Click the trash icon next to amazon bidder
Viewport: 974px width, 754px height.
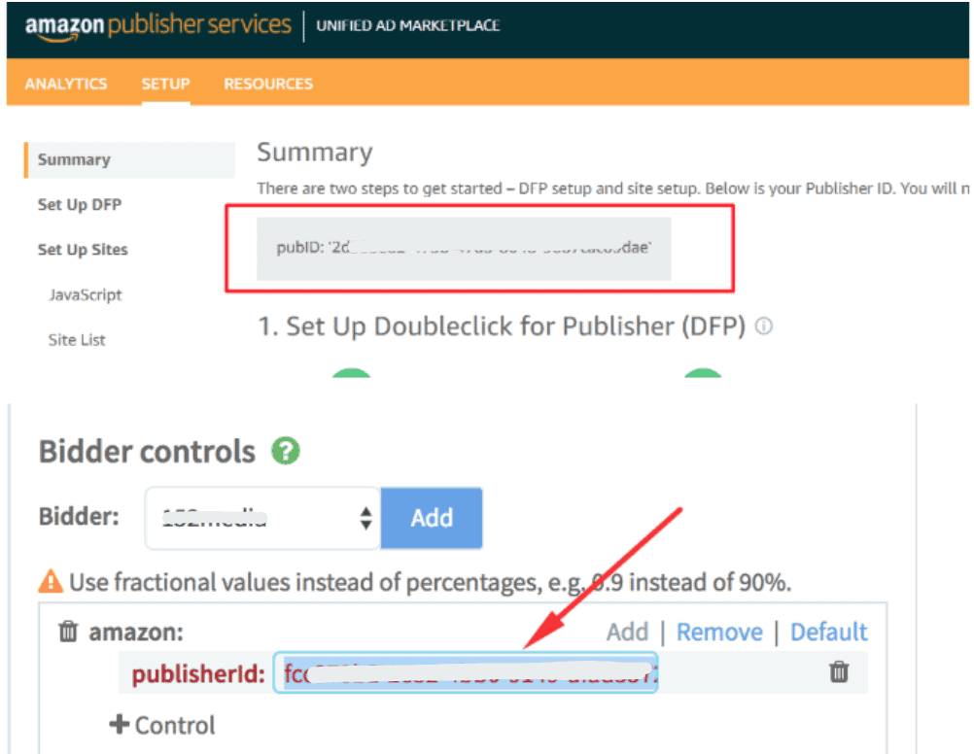tap(68, 632)
